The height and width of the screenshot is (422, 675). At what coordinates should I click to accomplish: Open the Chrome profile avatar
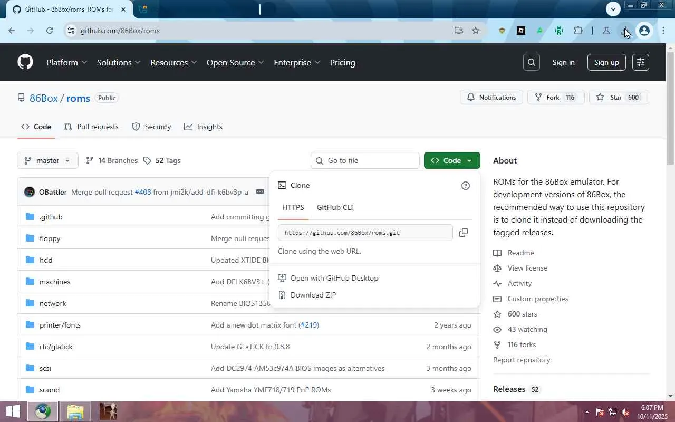click(x=644, y=31)
